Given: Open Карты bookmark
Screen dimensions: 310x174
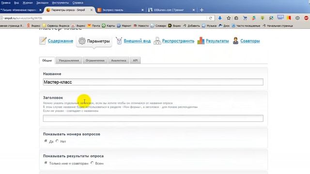Looking at the screenshot, I should pyautogui.click(x=108, y=26).
